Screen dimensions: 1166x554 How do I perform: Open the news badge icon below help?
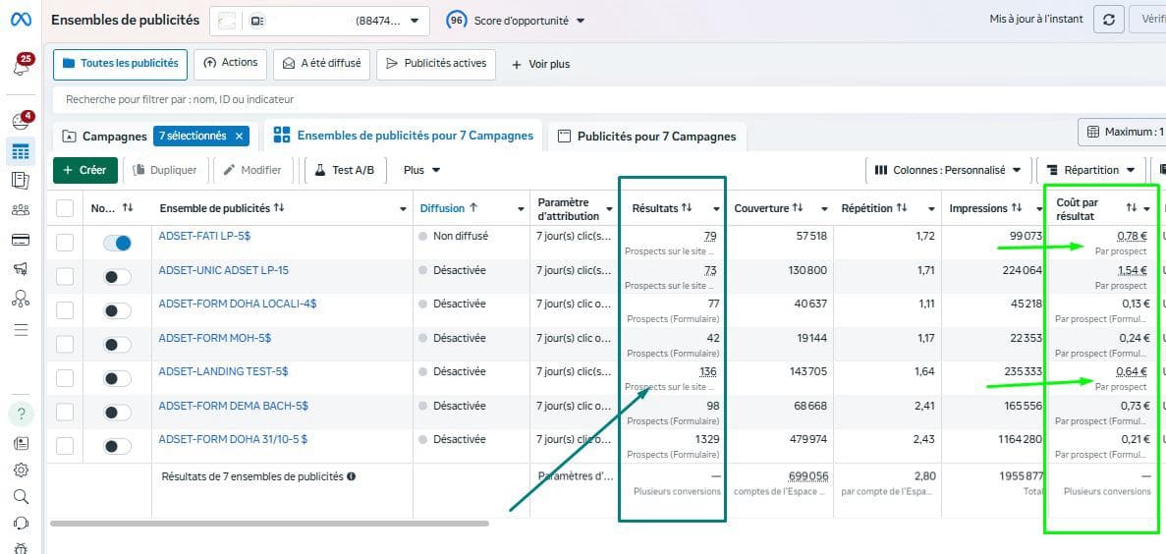coord(21,444)
